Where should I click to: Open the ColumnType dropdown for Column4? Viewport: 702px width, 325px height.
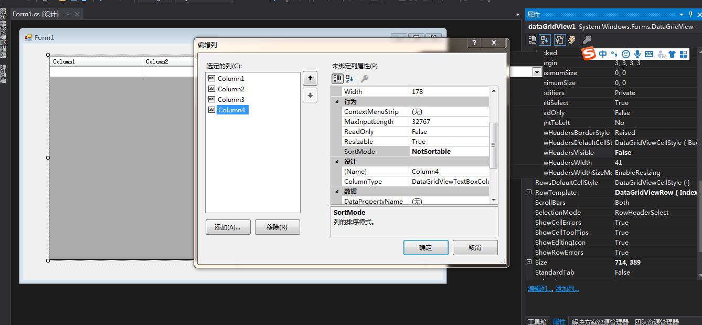point(485,181)
